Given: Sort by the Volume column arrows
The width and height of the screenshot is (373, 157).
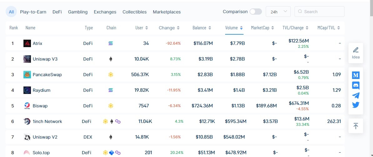Looking at the screenshot, I should [x=241, y=28].
